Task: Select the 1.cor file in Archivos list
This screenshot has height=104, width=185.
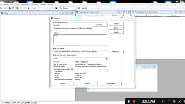Action: [56, 36]
